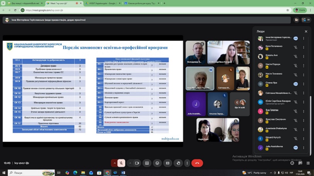
Task: Go back in browser history
Action: (x=3, y=10)
